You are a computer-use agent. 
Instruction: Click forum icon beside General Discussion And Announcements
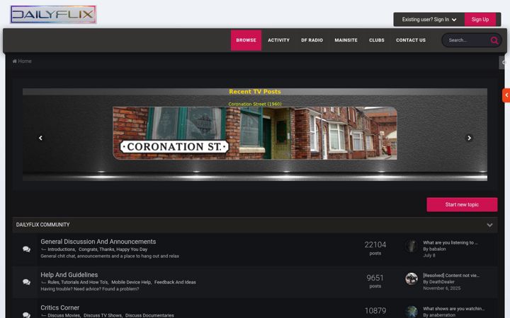point(27,249)
